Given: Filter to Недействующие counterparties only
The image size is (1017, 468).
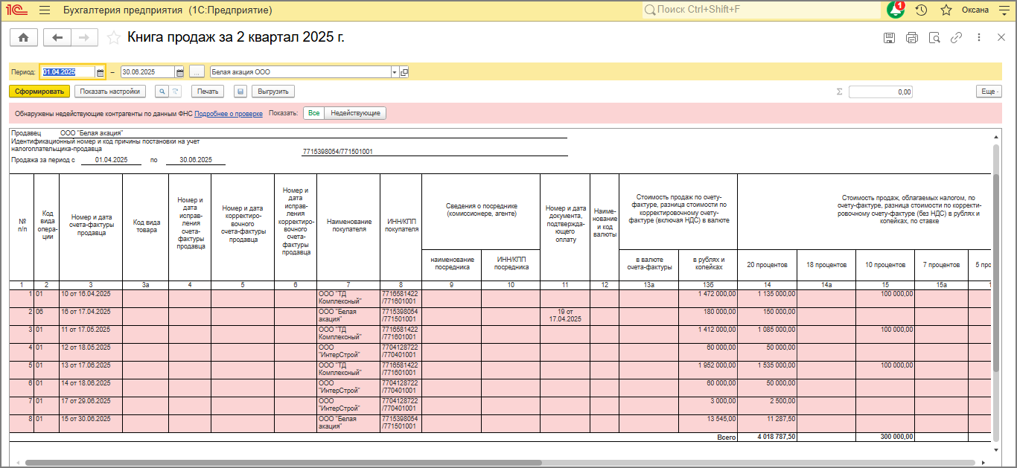Looking at the screenshot, I should tap(355, 113).
